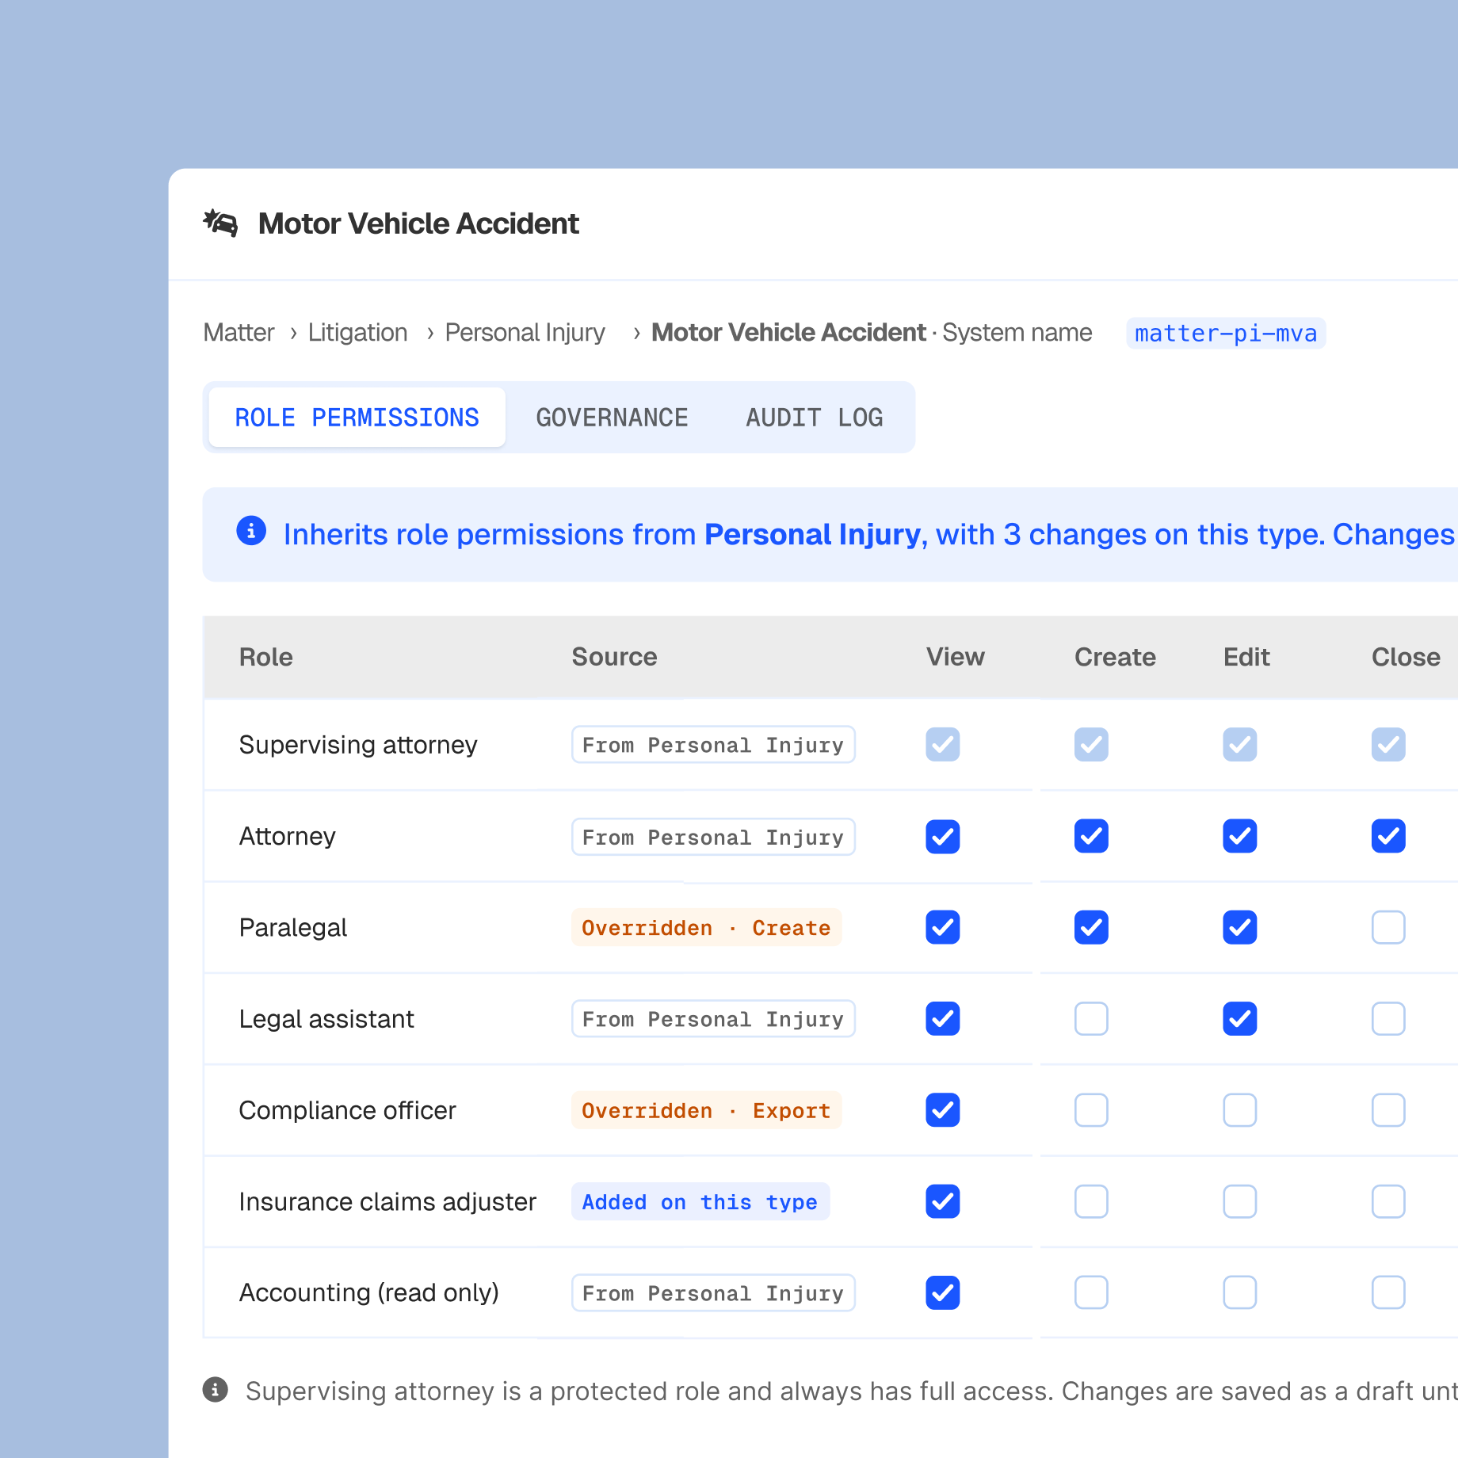Click the info icon in the footer note
This screenshot has width=1458, height=1458.
coord(216,1390)
